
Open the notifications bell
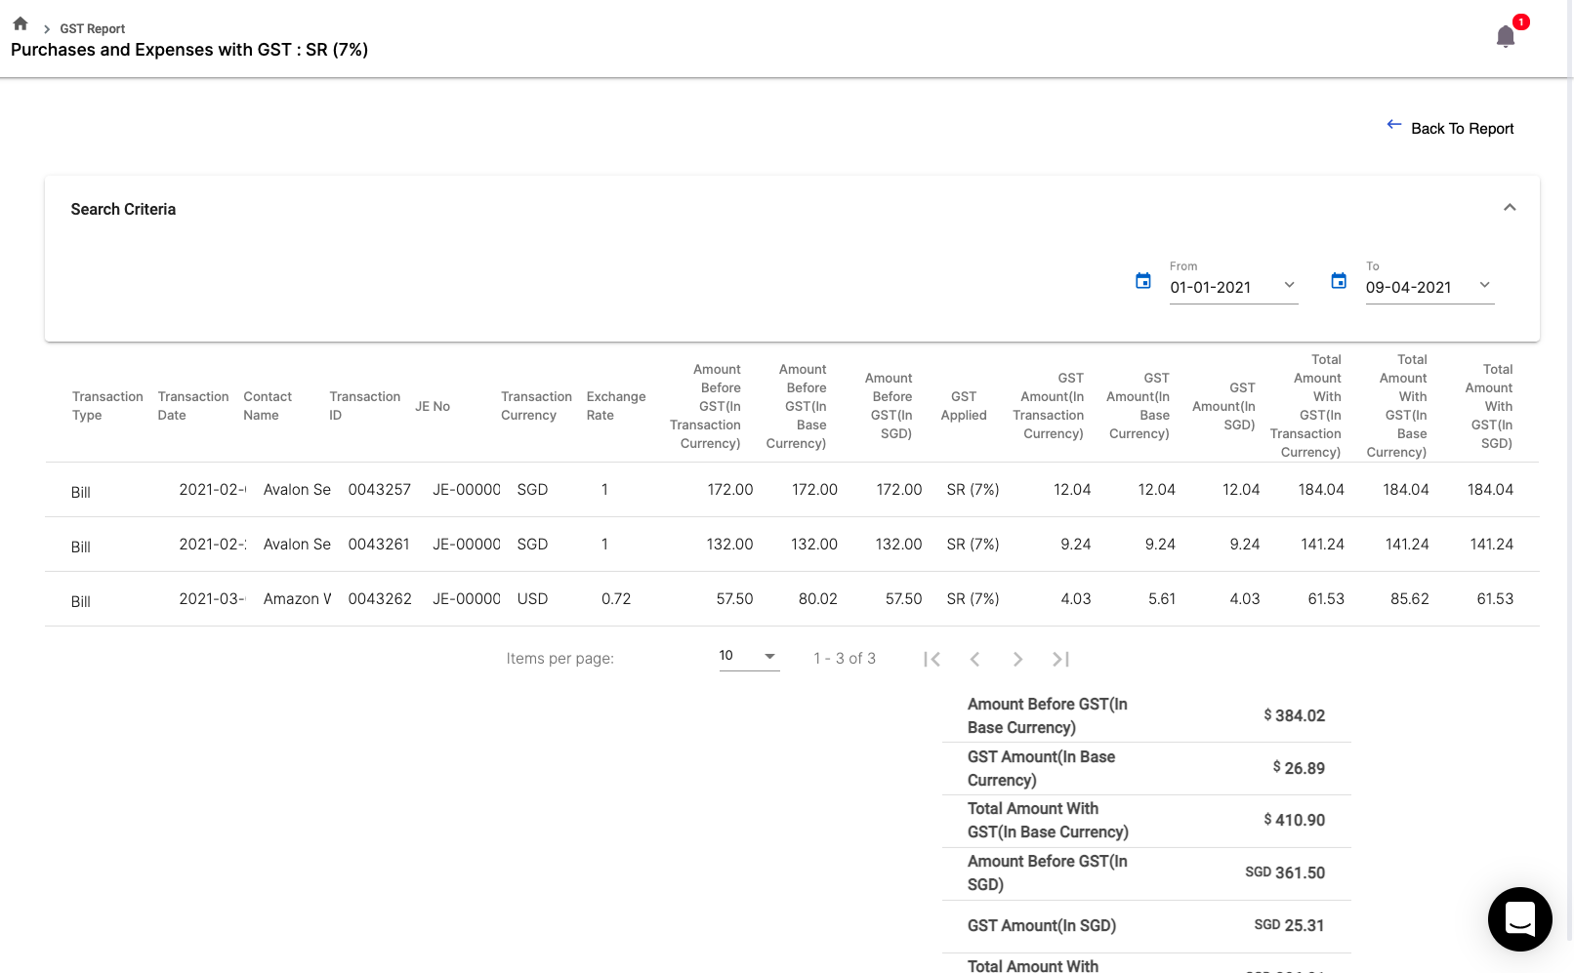[x=1505, y=37]
